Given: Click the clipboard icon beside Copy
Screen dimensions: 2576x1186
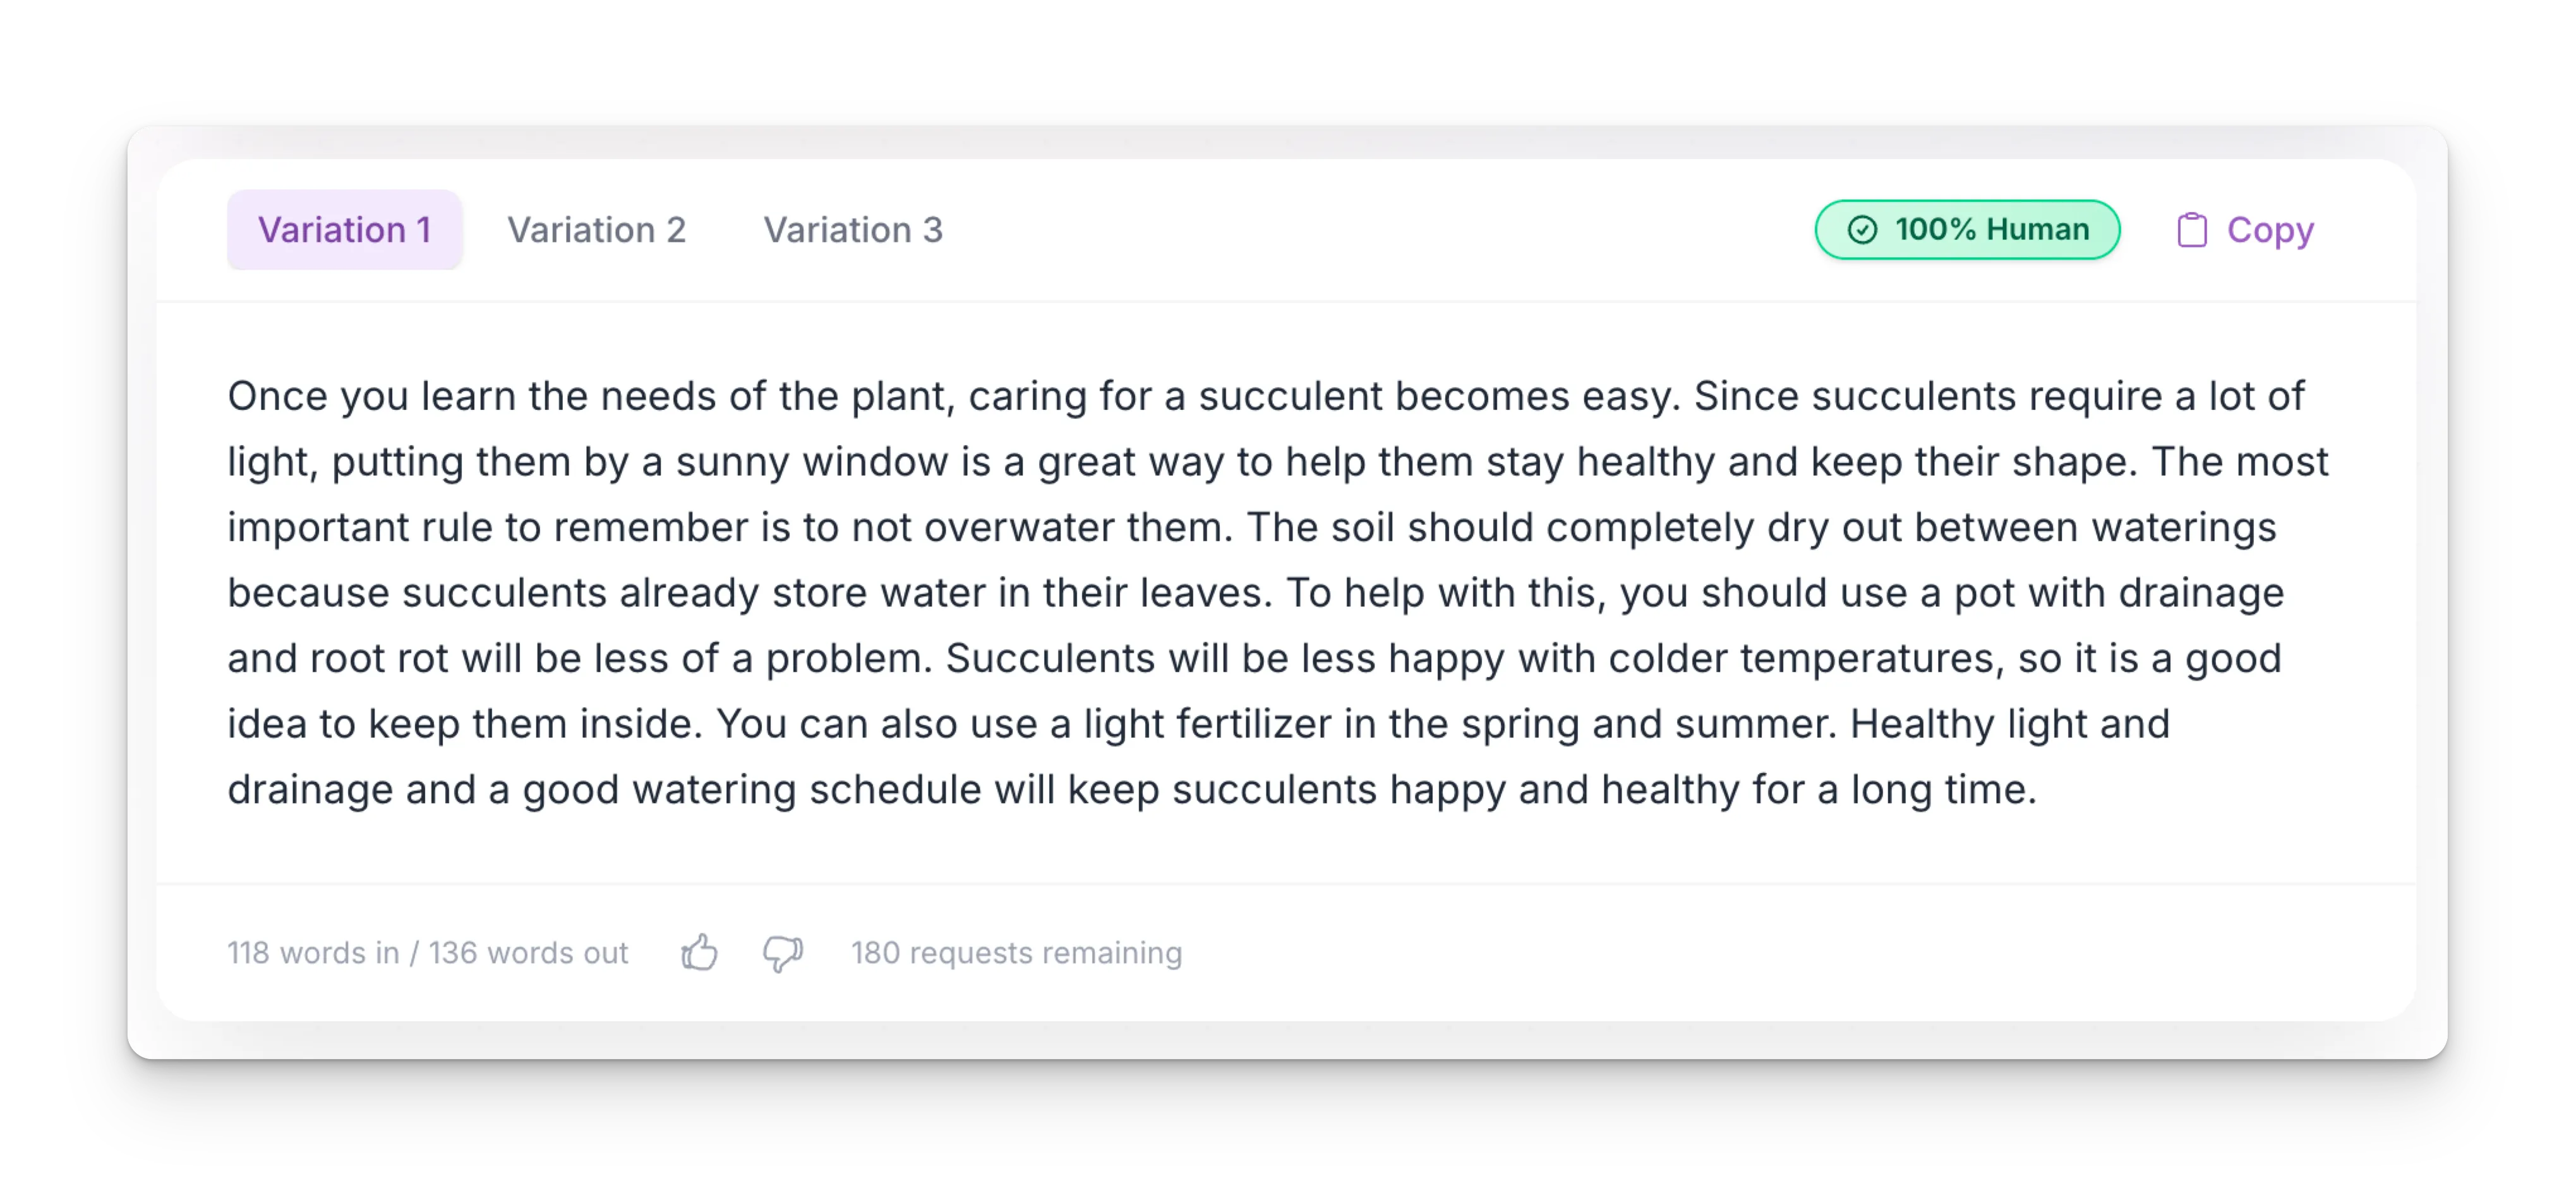Looking at the screenshot, I should click(2191, 230).
